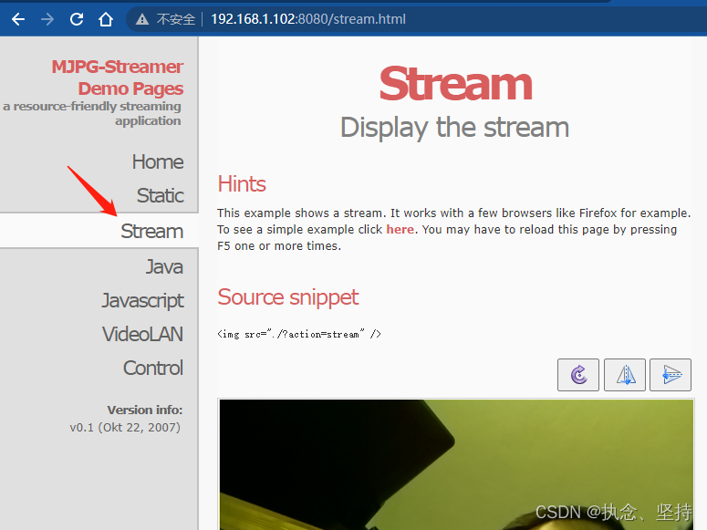
Task: Click the browser forward arrow
Action: [x=47, y=19]
